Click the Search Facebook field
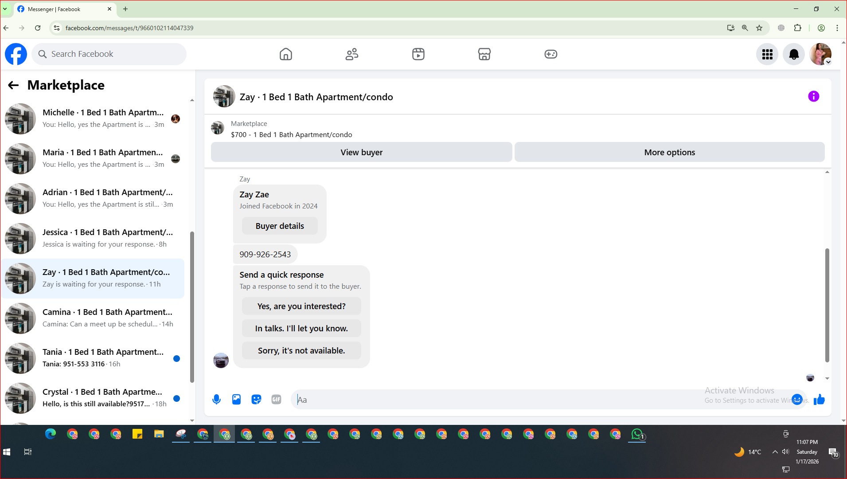 109,54
